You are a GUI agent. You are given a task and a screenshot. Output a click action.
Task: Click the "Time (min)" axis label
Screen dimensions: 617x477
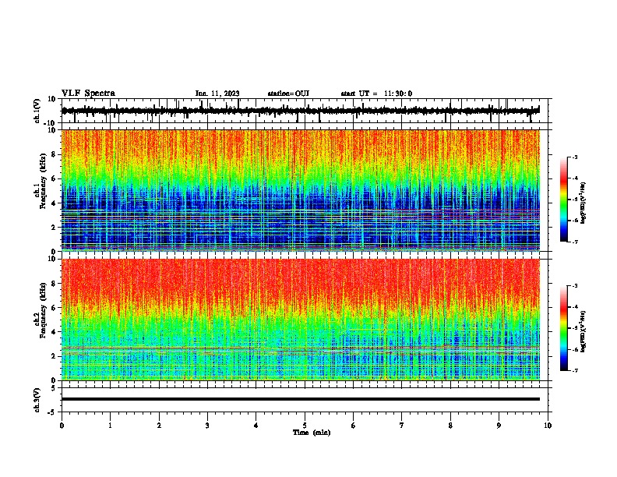click(312, 433)
